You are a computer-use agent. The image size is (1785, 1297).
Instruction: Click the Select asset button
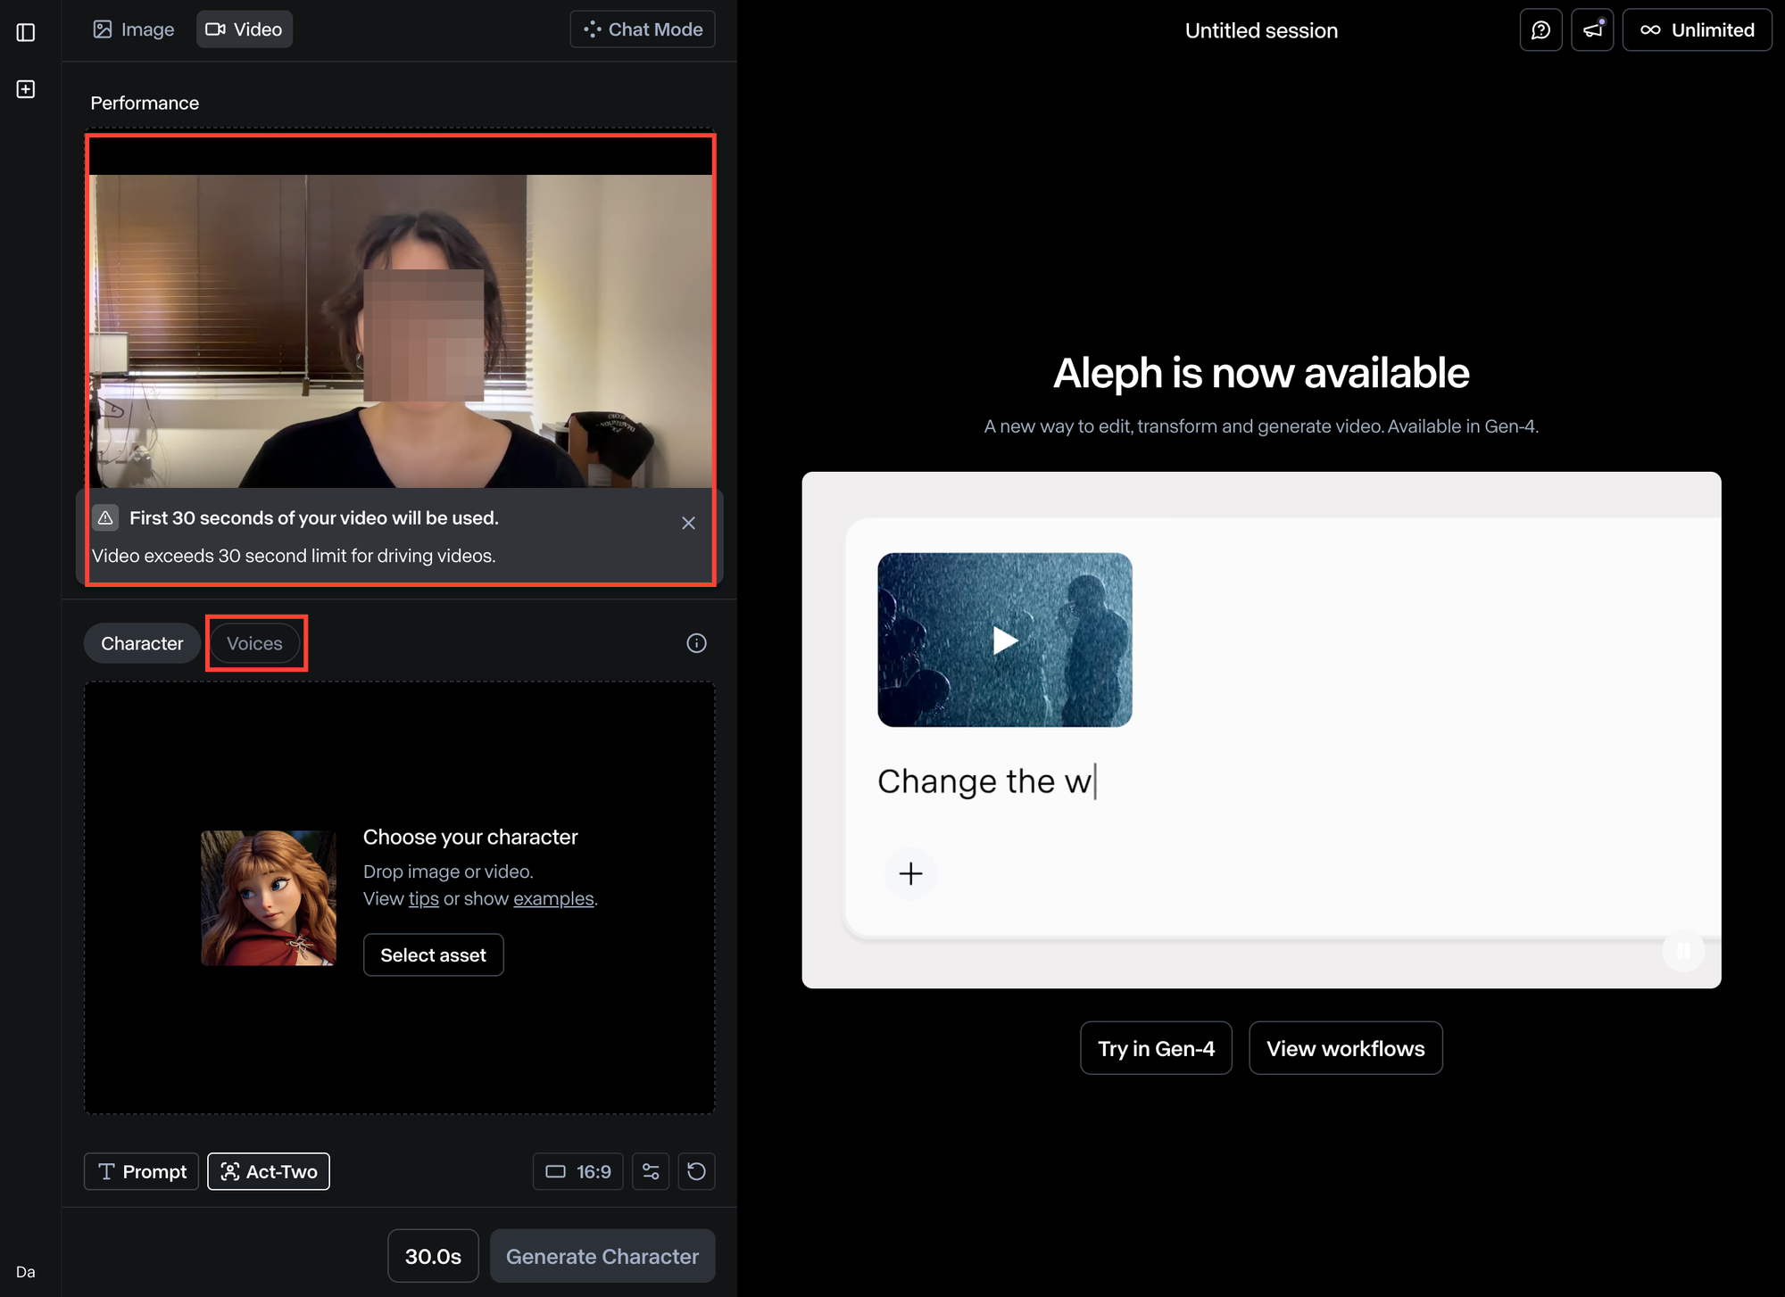click(433, 955)
